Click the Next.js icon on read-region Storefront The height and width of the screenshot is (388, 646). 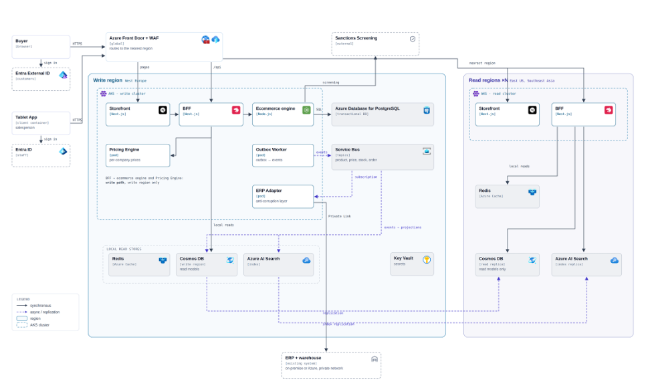tap(532, 110)
